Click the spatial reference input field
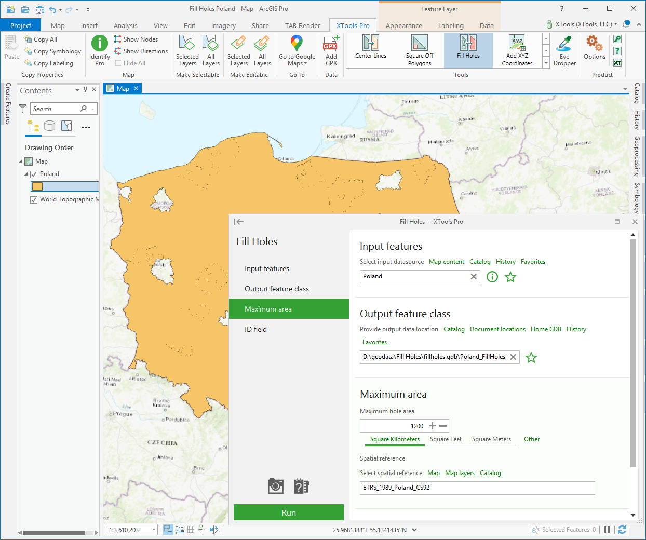 click(x=477, y=488)
